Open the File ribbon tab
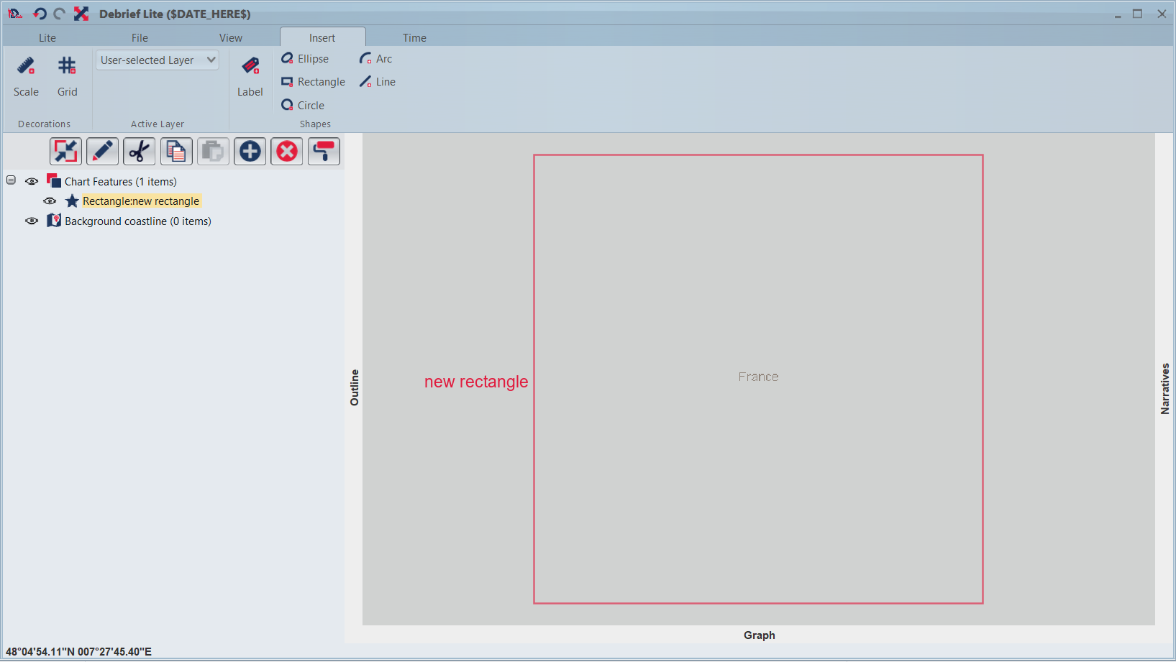The width and height of the screenshot is (1176, 662). [x=140, y=38]
